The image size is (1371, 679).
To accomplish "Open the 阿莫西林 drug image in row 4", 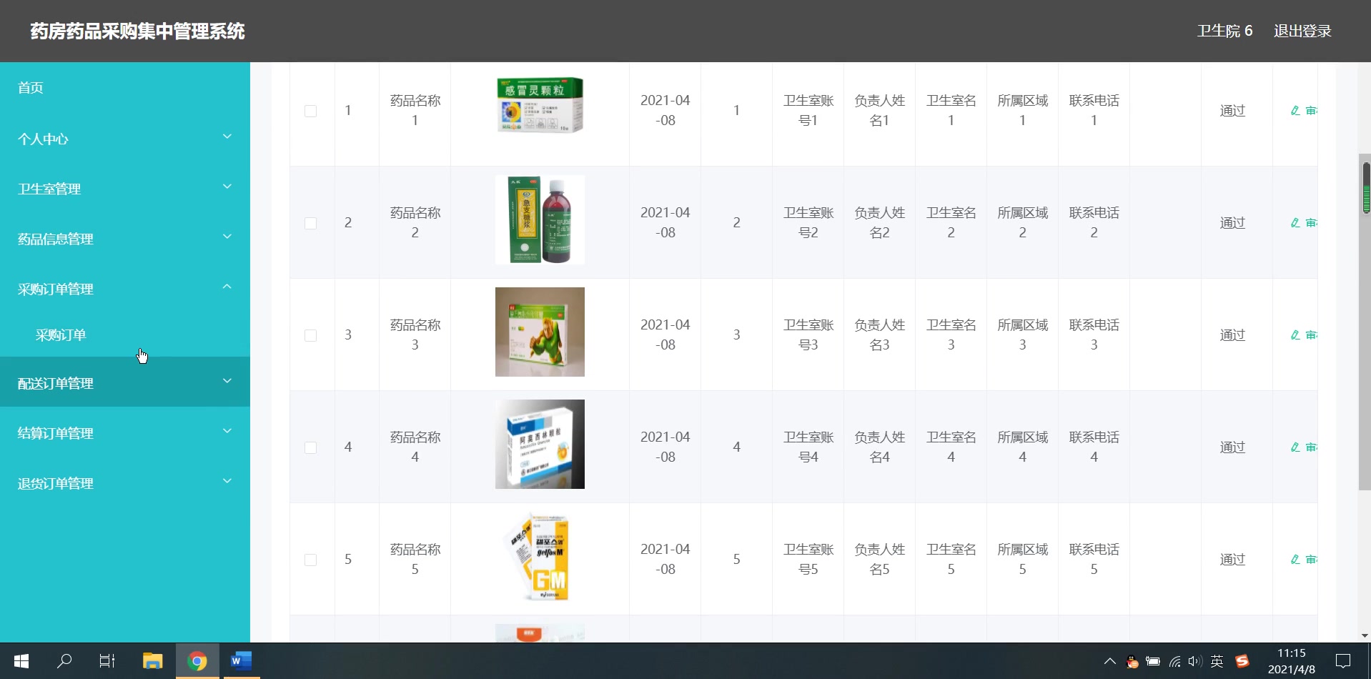I will click(x=540, y=444).
